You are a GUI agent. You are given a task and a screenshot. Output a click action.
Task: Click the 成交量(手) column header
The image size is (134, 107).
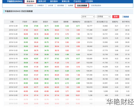(x=88, y=22)
